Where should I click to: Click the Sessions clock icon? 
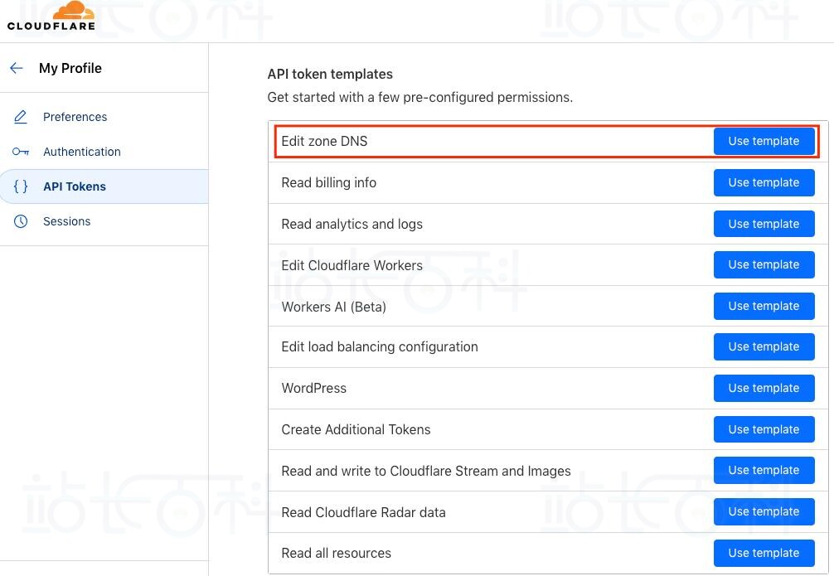(x=21, y=221)
